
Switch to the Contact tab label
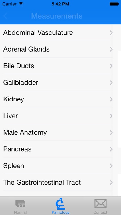point(100,212)
